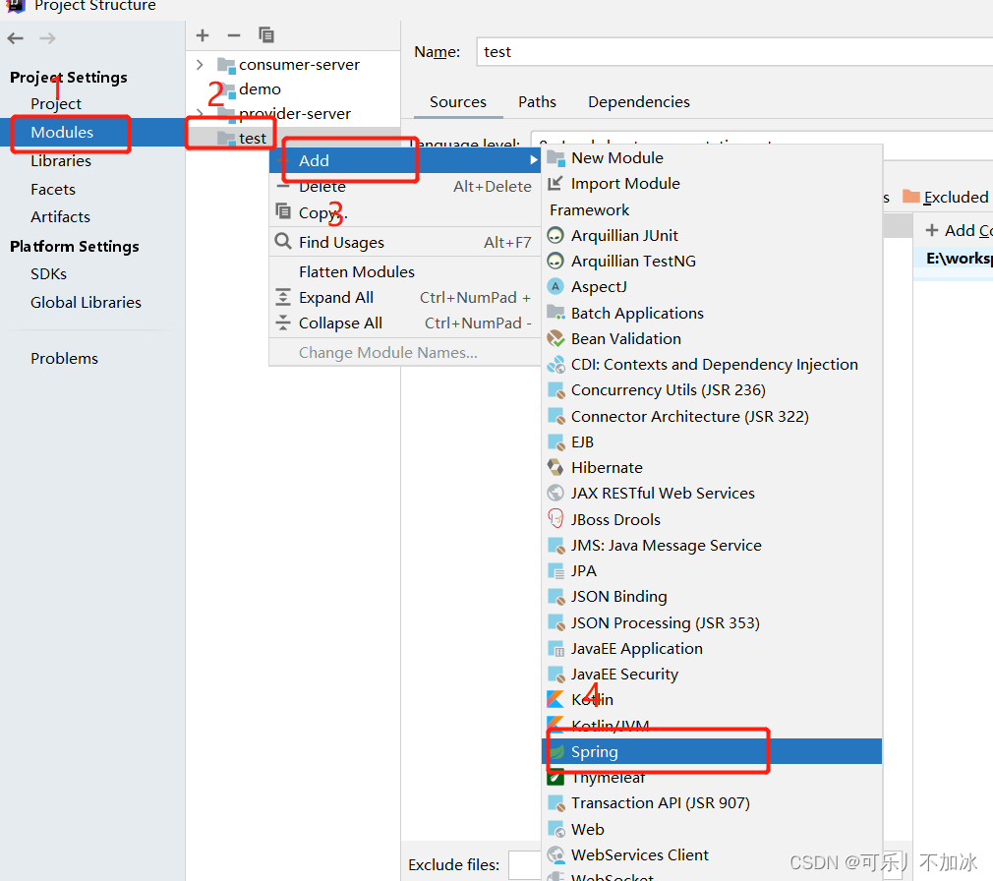Click the Excluded folder icon
The height and width of the screenshot is (881, 993).
click(x=911, y=197)
